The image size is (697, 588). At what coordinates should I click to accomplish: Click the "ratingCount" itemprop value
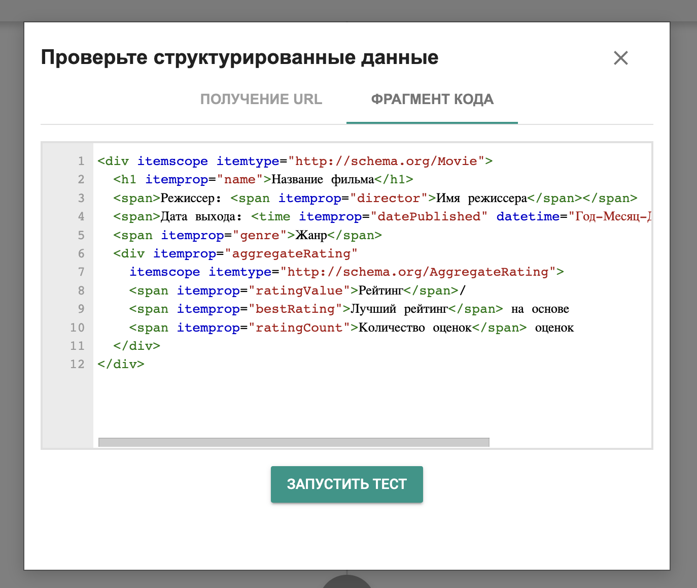tap(299, 328)
